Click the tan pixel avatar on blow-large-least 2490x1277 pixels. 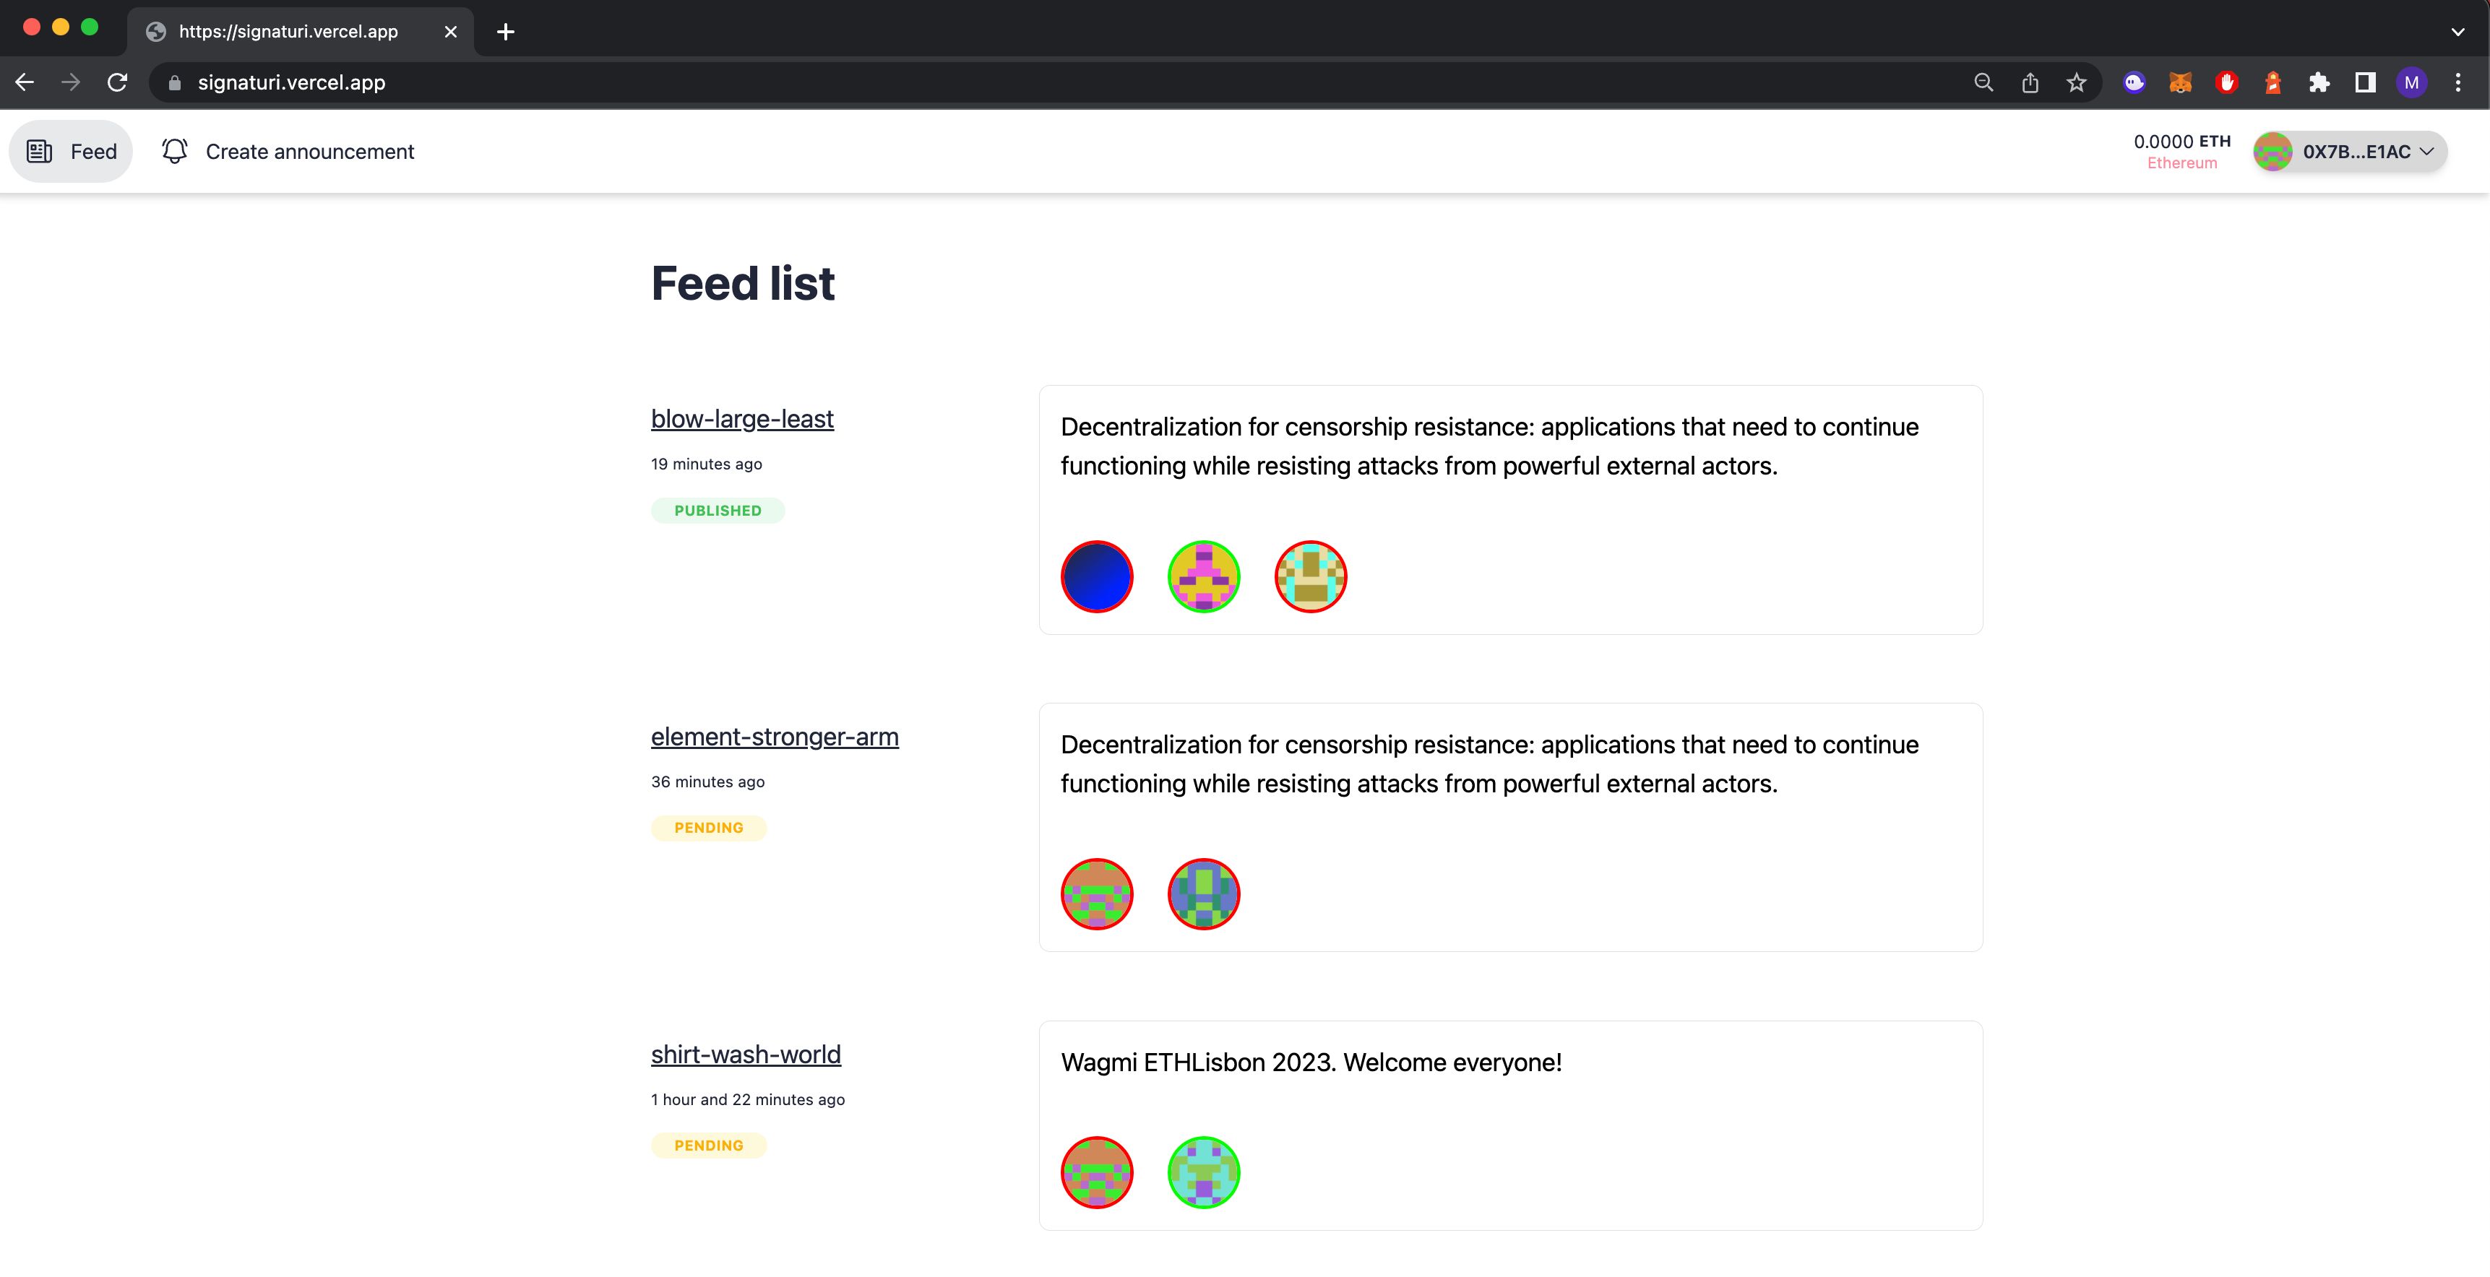click(x=1311, y=576)
